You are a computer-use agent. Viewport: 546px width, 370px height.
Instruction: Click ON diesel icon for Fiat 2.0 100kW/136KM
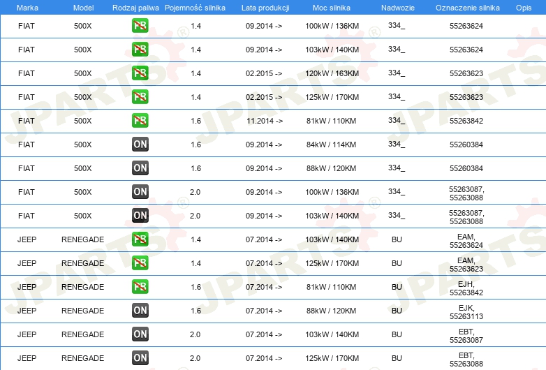click(140, 191)
